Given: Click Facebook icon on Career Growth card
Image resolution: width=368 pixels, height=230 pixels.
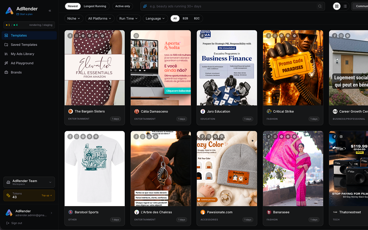Looking at the screenshot, I should tap(335, 36).
